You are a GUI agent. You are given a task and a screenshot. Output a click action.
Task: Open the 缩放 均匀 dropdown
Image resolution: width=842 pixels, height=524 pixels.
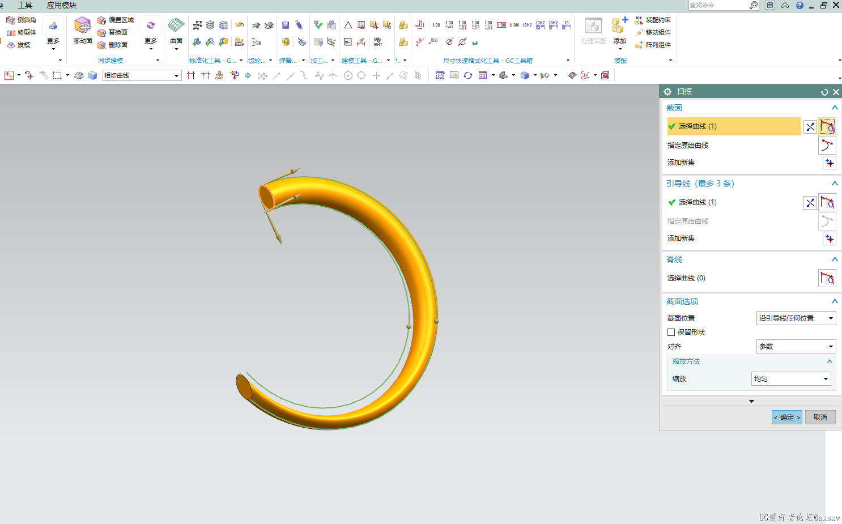(791, 379)
